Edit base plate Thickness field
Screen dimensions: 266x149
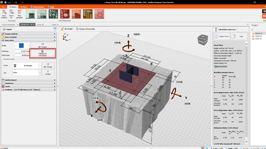click(22, 51)
